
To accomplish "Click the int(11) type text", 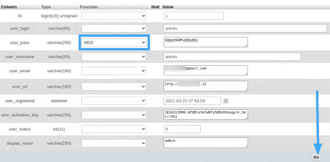I will (59, 129).
